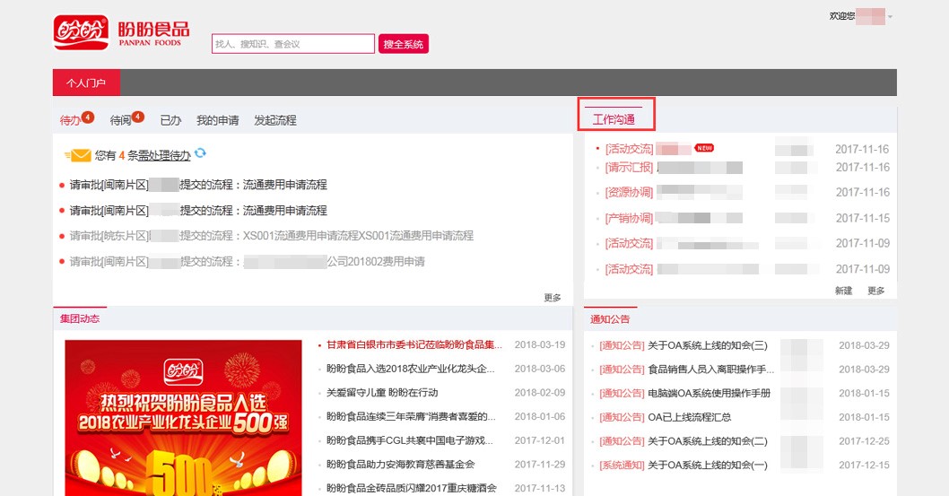Switch to the 待阅 tab
The image size is (949, 496).
click(121, 120)
